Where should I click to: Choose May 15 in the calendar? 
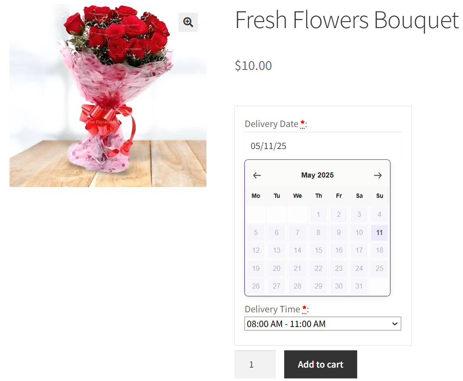click(318, 251)
